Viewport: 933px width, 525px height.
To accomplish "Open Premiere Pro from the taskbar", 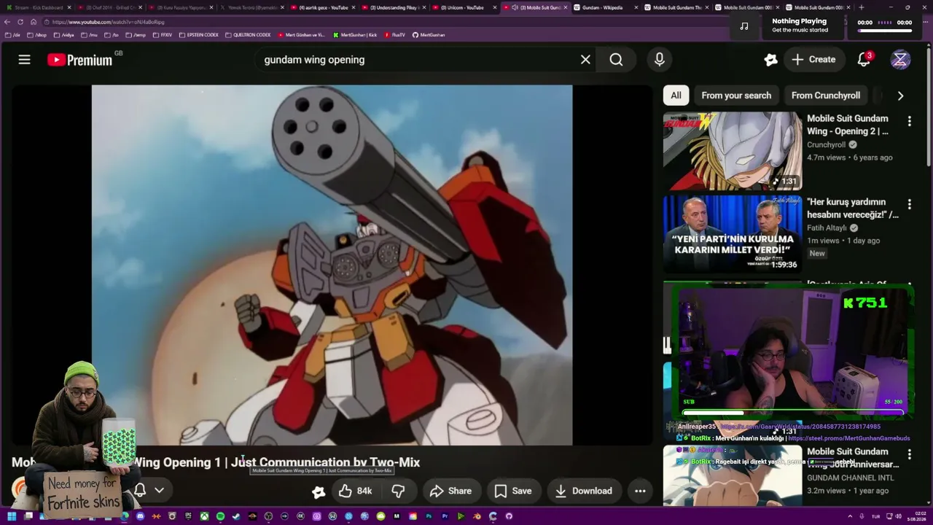I will [445, 516].
